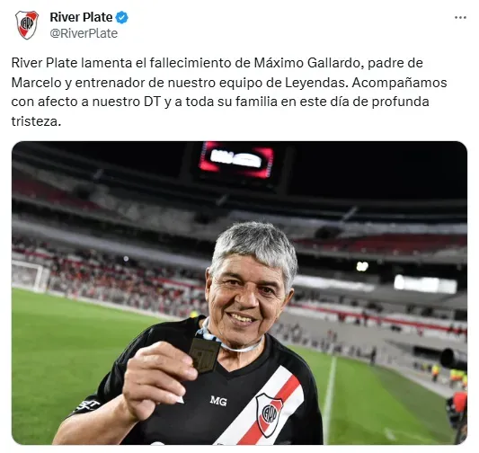Click the smiling man's face in the photo
Image resolution: width=479 pixels, height=453 pixels.
[249, 297]
